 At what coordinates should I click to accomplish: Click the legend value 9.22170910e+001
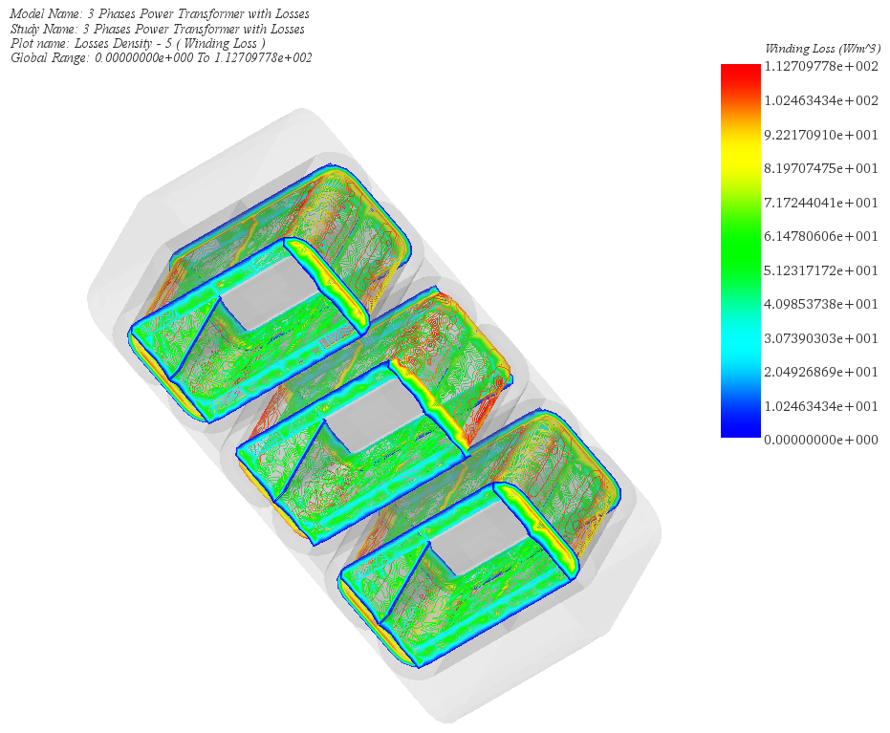(820, 135)
